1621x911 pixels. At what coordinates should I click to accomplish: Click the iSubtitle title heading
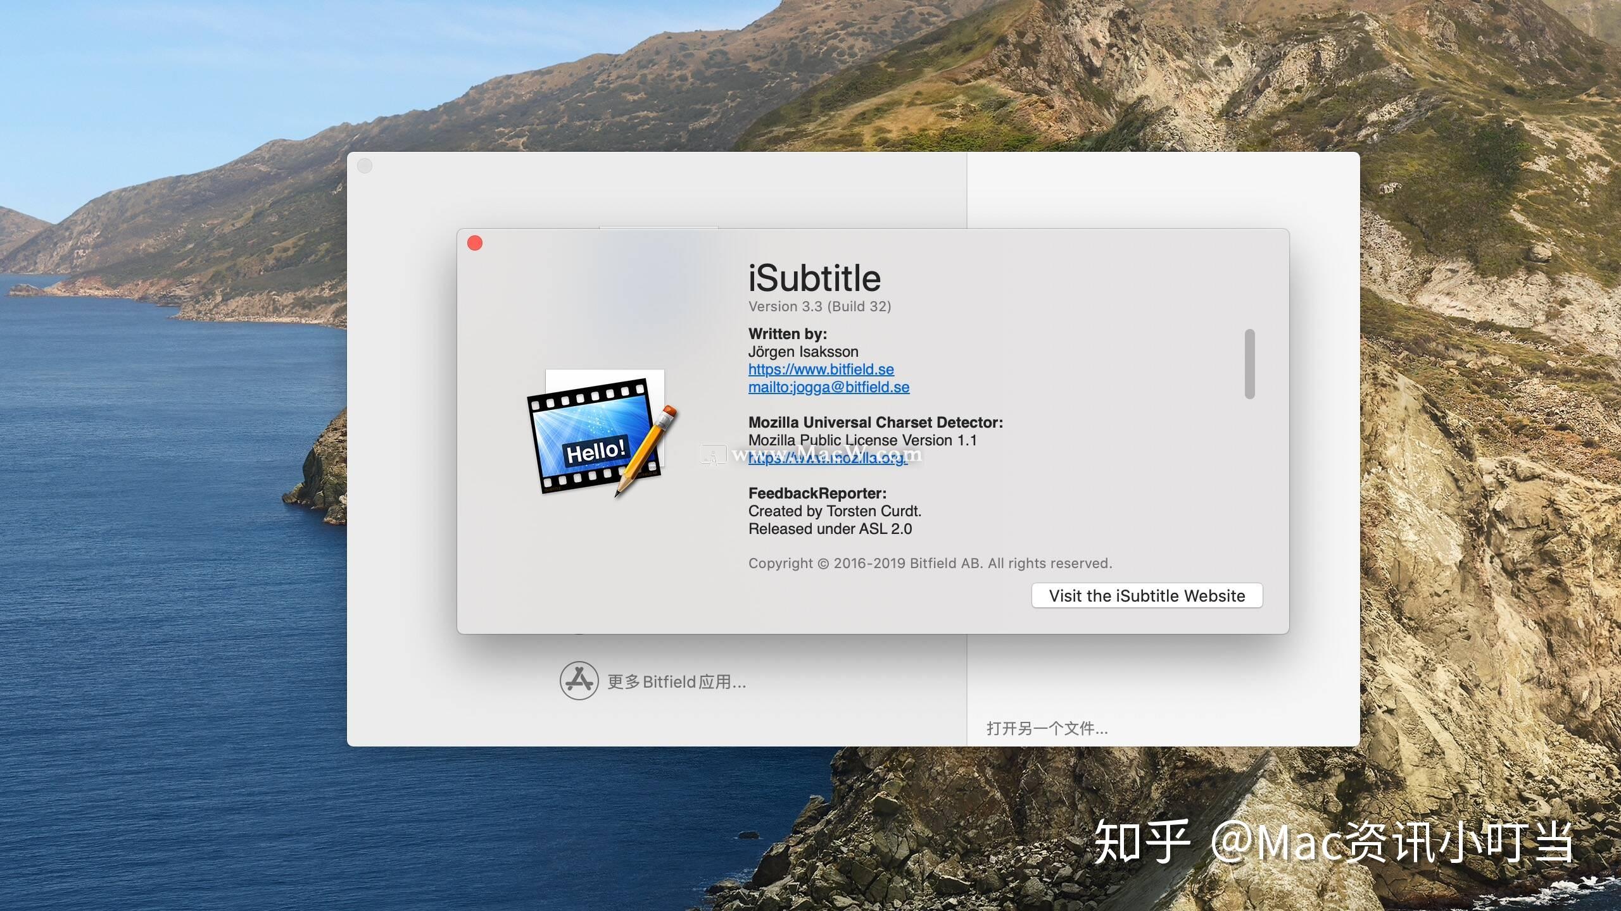[x=814, y=277]
